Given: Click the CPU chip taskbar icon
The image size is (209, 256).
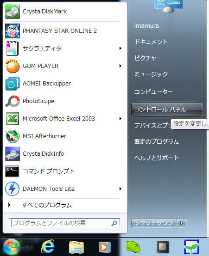Looking at the screenshot, I should (x=163, y=247).
